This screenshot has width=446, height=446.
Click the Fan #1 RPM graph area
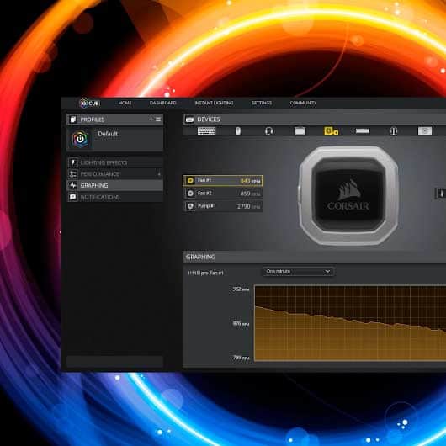point(350,323)
